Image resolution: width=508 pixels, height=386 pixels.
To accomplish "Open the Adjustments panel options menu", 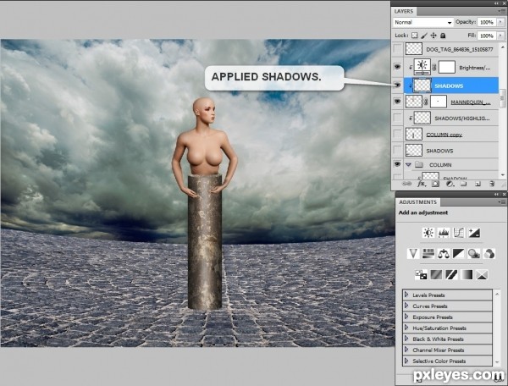I will point(502,202).
